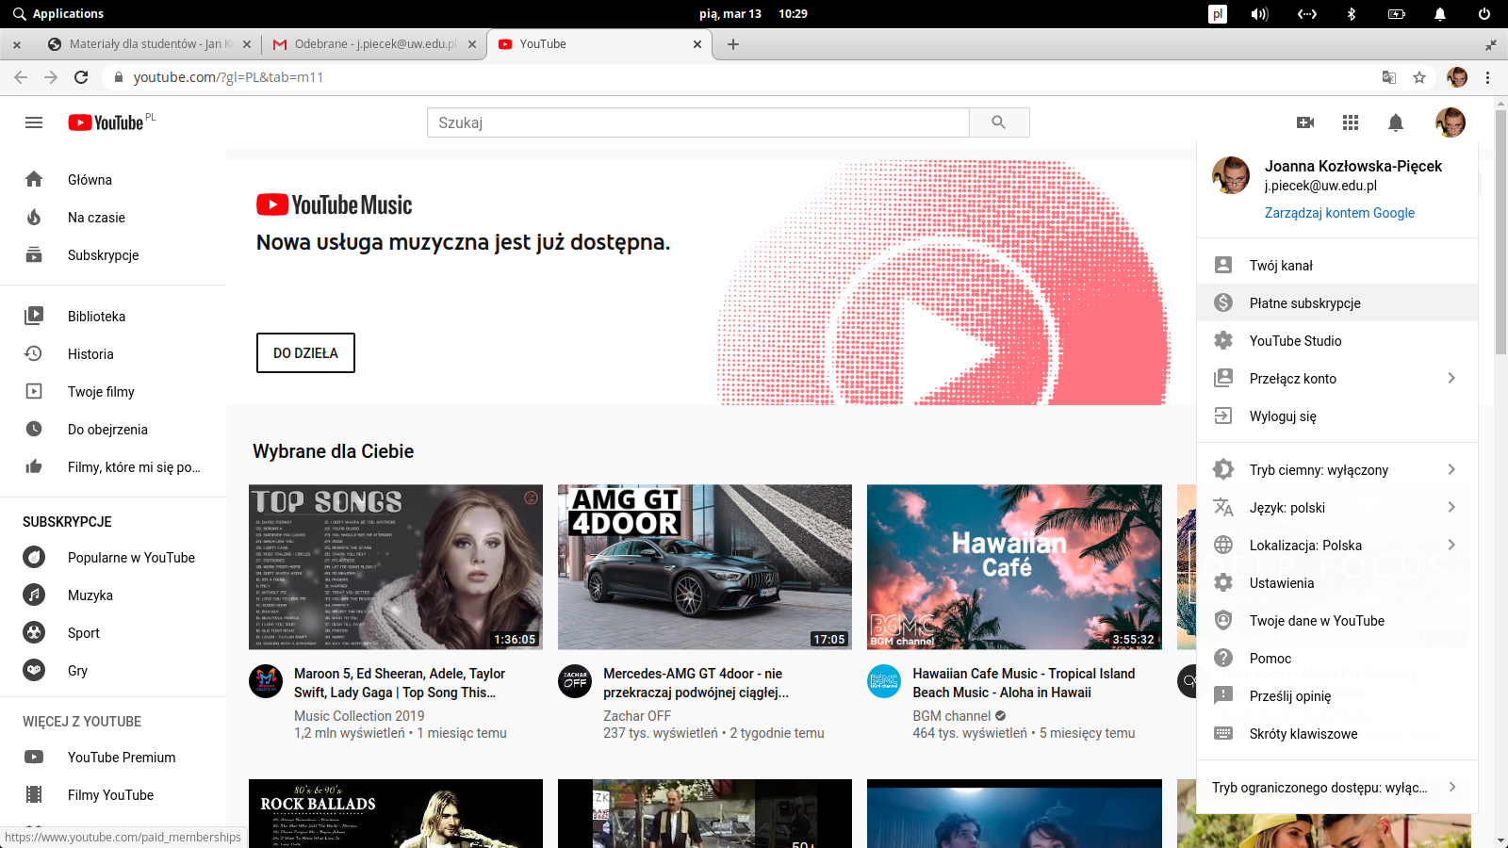This screenshot has height=848, width=1508.
Task: Open Subskrypcje in the sidebar
Action: tap(113, 255)
